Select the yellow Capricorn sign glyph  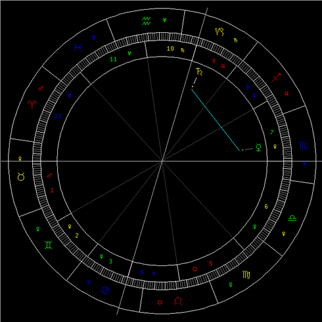[x=220, y=32]
